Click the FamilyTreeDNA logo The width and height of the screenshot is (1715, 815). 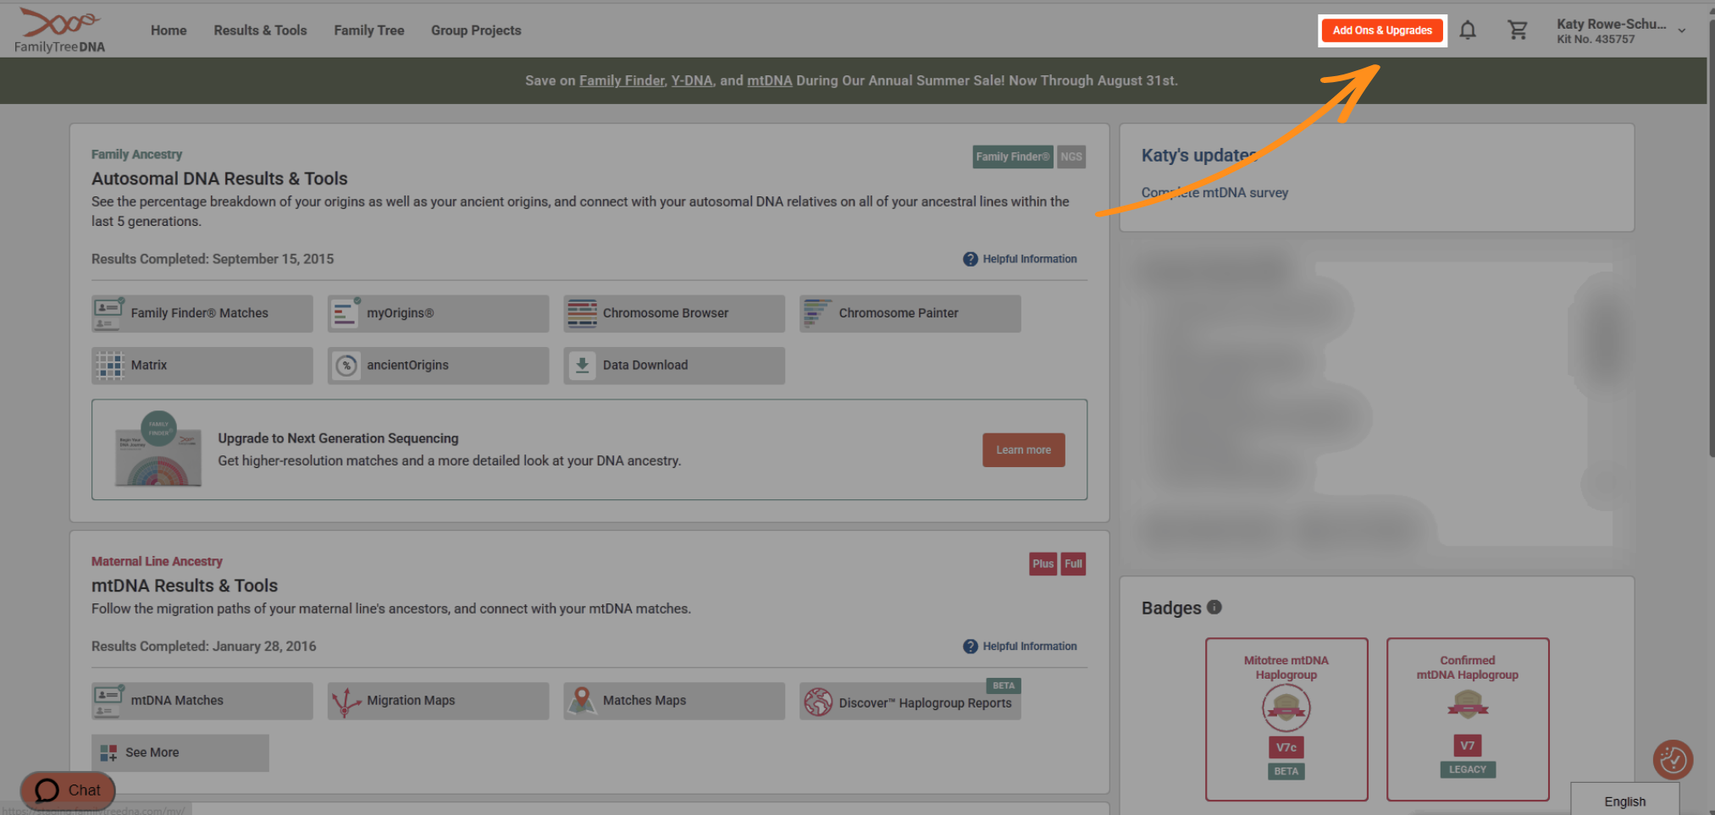(59, 30)
